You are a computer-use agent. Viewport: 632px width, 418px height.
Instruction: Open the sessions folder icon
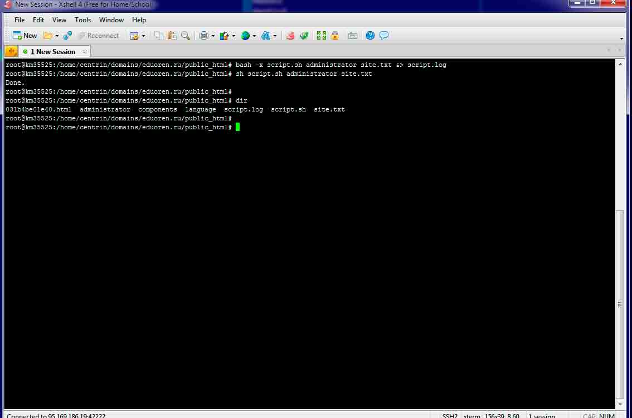[x=47, y=36]
